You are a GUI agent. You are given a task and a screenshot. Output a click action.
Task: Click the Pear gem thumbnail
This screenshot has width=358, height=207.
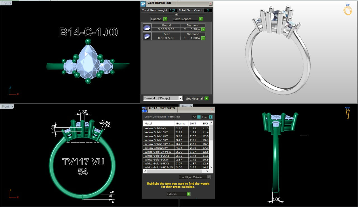pos(147,36)
